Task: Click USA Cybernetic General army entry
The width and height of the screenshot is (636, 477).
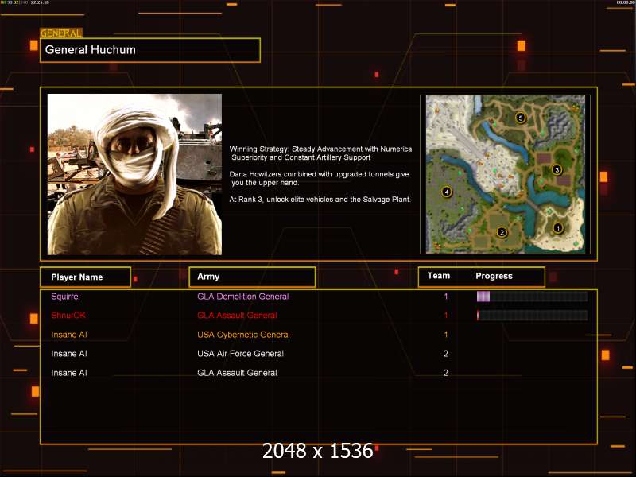Action: 243,335
